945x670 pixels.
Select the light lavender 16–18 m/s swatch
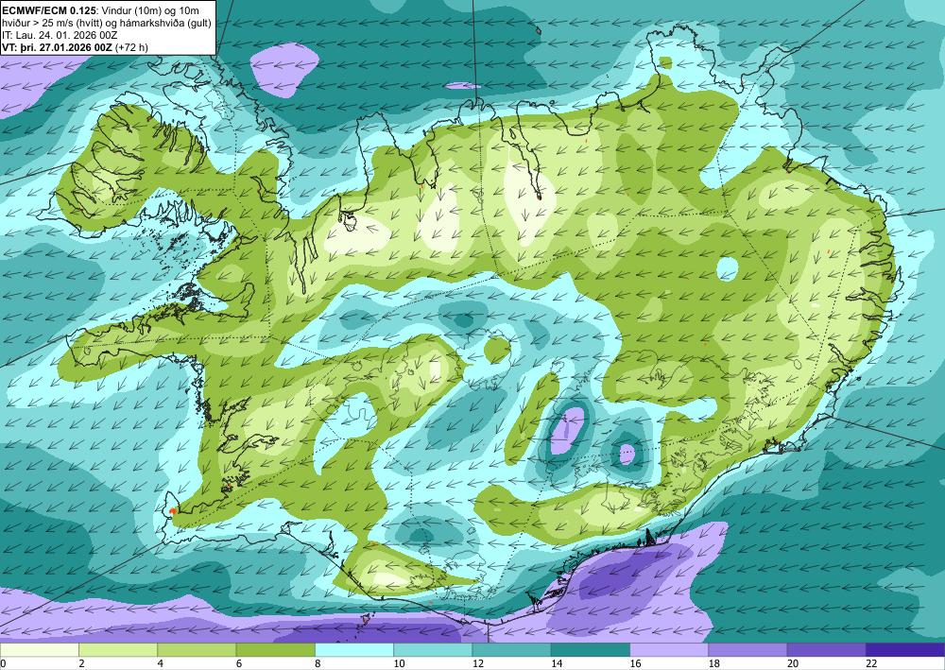tap(669, 650)
